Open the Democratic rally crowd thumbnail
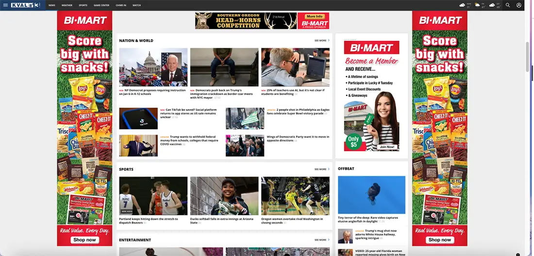This screenshot has width=534, height=256. click(x=245, y=145)
